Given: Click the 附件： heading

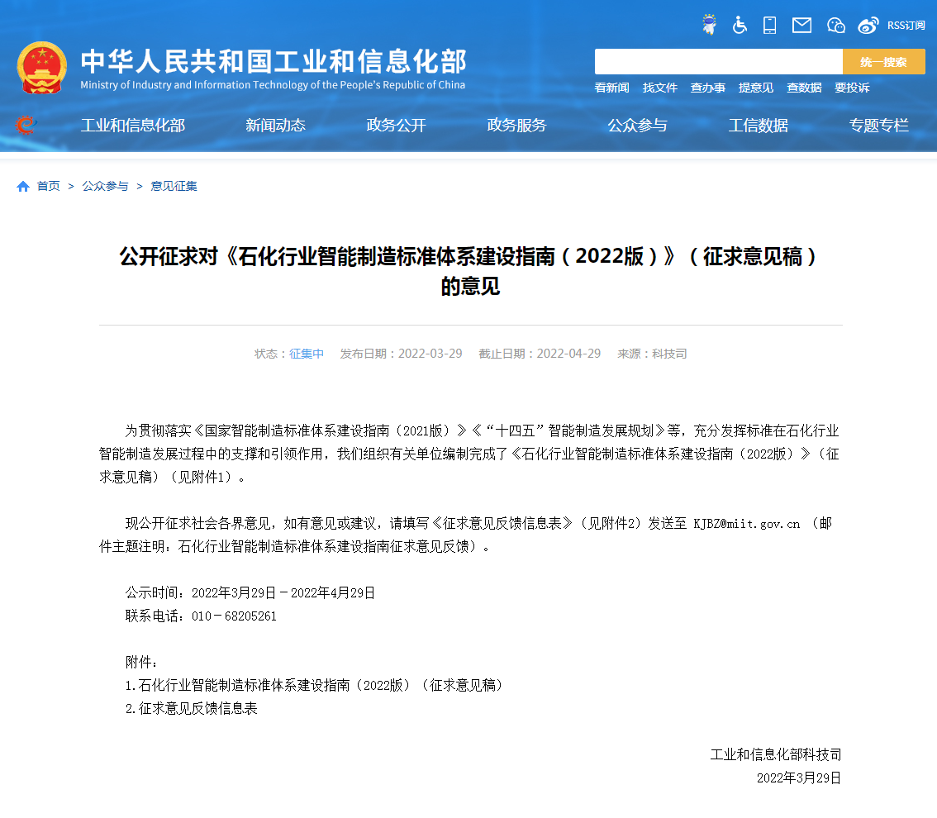Looking at the screenshot, I should (x=141, y=662).
